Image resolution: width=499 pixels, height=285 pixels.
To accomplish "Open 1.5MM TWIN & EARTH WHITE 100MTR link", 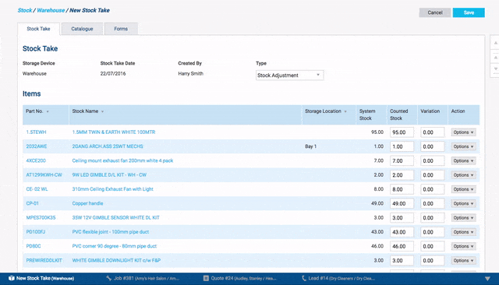I will tap(114, 132).
